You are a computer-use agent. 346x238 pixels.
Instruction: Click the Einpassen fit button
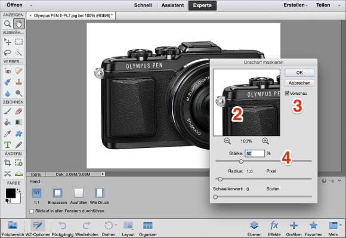57,193
